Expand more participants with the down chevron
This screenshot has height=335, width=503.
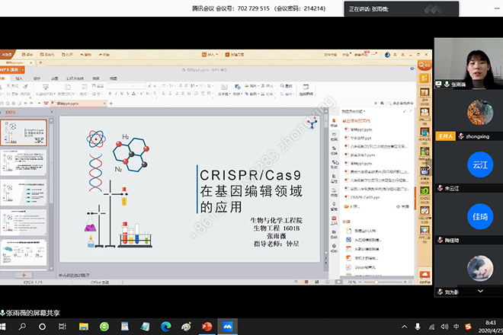coord(480,290)
